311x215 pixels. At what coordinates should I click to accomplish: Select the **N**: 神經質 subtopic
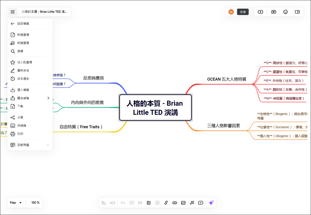point(284,98)
